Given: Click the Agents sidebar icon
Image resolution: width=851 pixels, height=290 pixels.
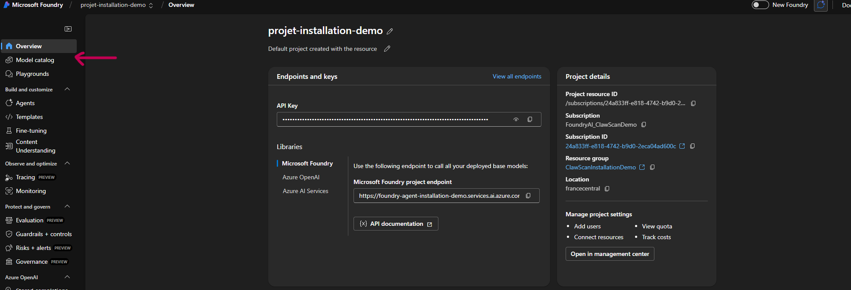Looking at the screenshot, I should [x=9, y=103].
